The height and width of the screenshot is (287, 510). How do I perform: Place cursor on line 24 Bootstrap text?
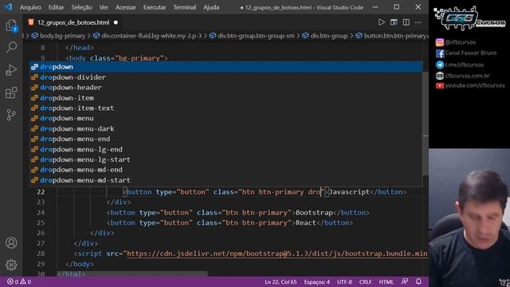click(314, 213)
